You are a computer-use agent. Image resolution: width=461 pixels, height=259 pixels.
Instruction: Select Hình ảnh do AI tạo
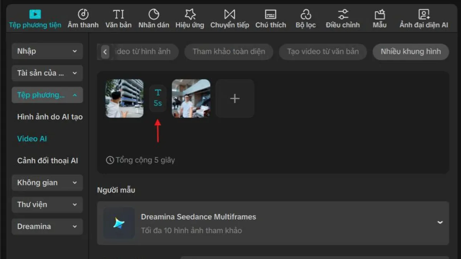pyautogui.click(x=50, y=117)
